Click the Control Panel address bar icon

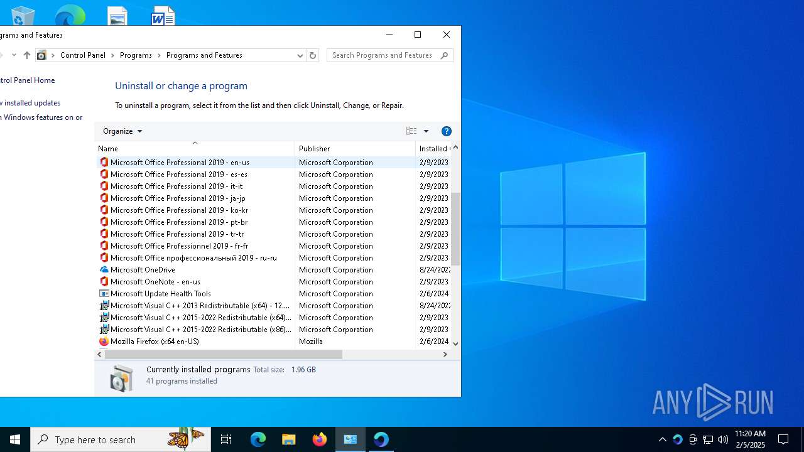pos(41,55)
